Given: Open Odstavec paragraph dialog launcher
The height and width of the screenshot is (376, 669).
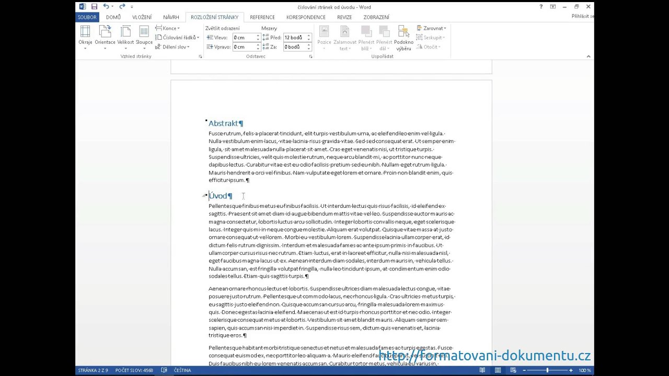Looking at the screenshot, I should [x=310, y=56].
